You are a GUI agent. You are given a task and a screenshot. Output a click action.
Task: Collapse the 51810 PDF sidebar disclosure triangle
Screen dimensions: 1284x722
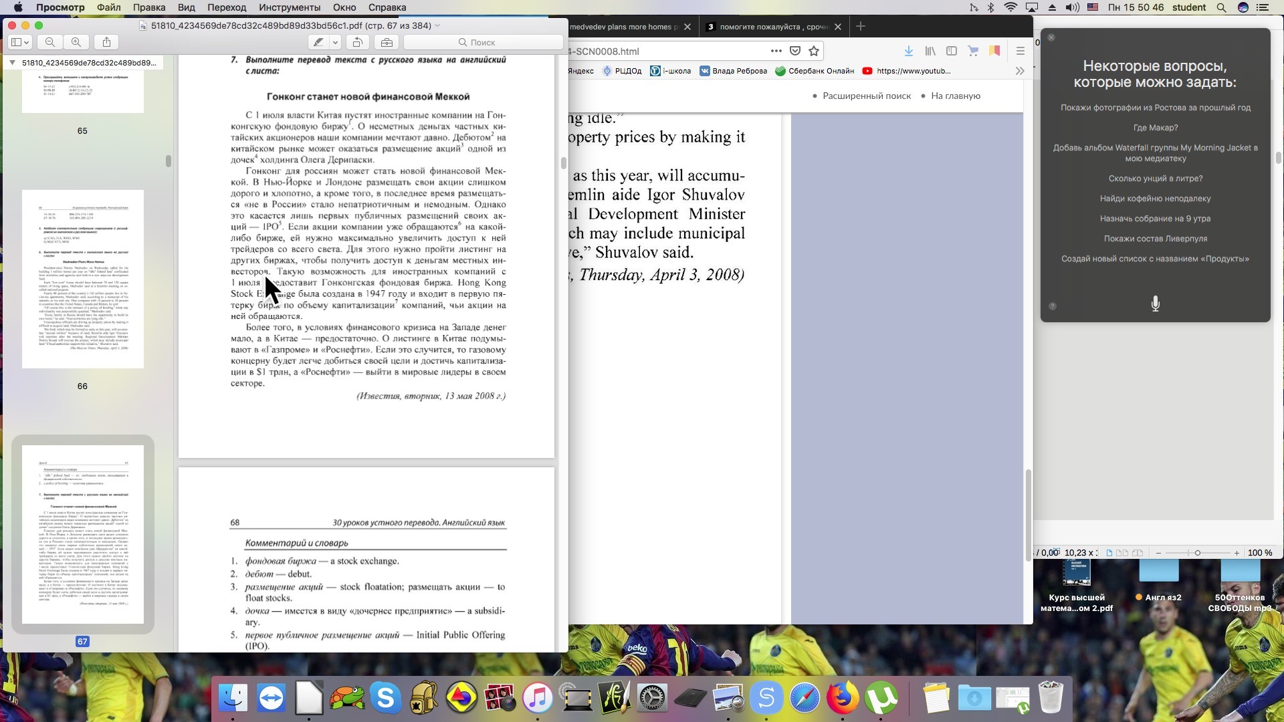pos(12,63)
